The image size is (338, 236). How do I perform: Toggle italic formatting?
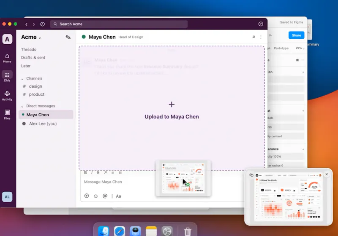point(92,173)
